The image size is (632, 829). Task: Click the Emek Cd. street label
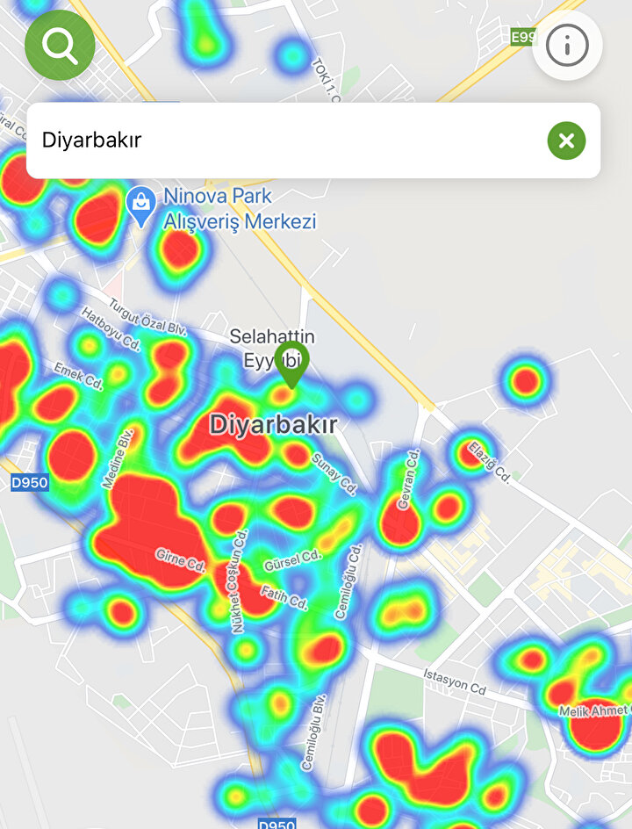tap(78, 375)
